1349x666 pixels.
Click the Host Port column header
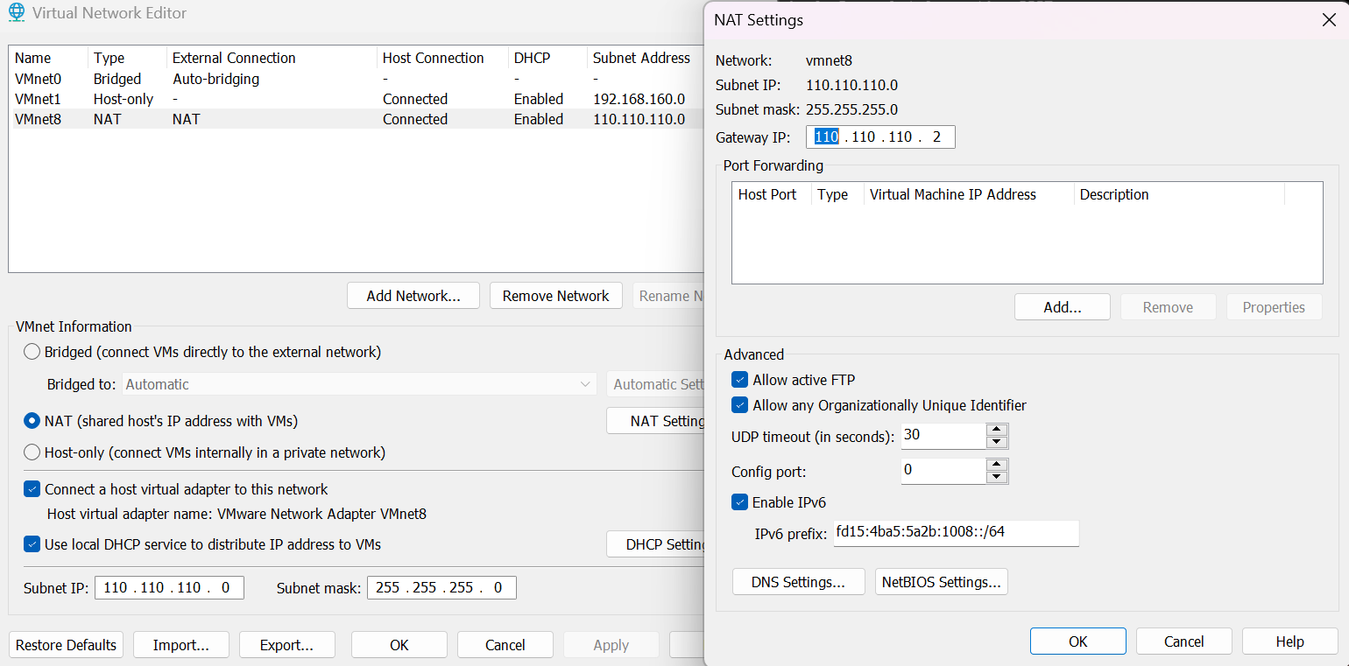772,194
